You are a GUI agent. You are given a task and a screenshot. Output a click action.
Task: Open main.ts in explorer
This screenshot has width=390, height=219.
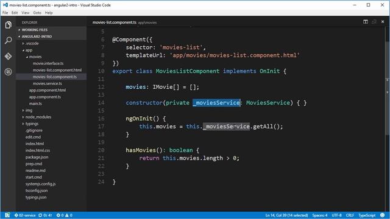pyautogui.click(x=35, y=103)
